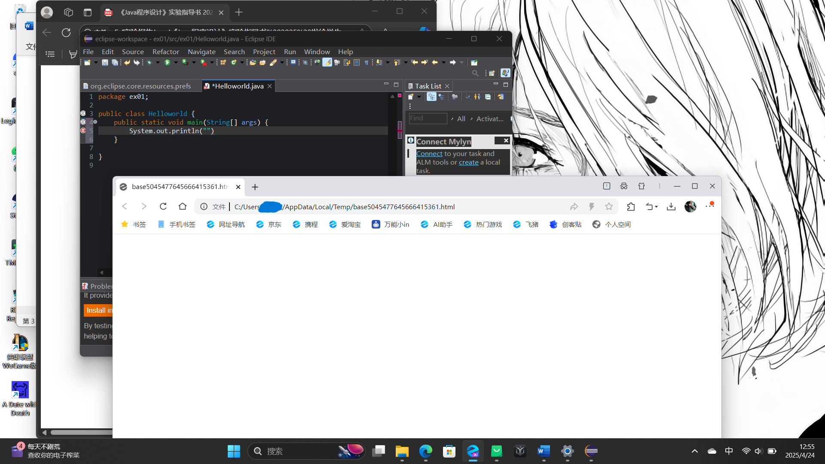This screenshot has width=825, height=464.
Task: Toggle Categorized view in the Task List panel
Action: (x=431, y=97)
